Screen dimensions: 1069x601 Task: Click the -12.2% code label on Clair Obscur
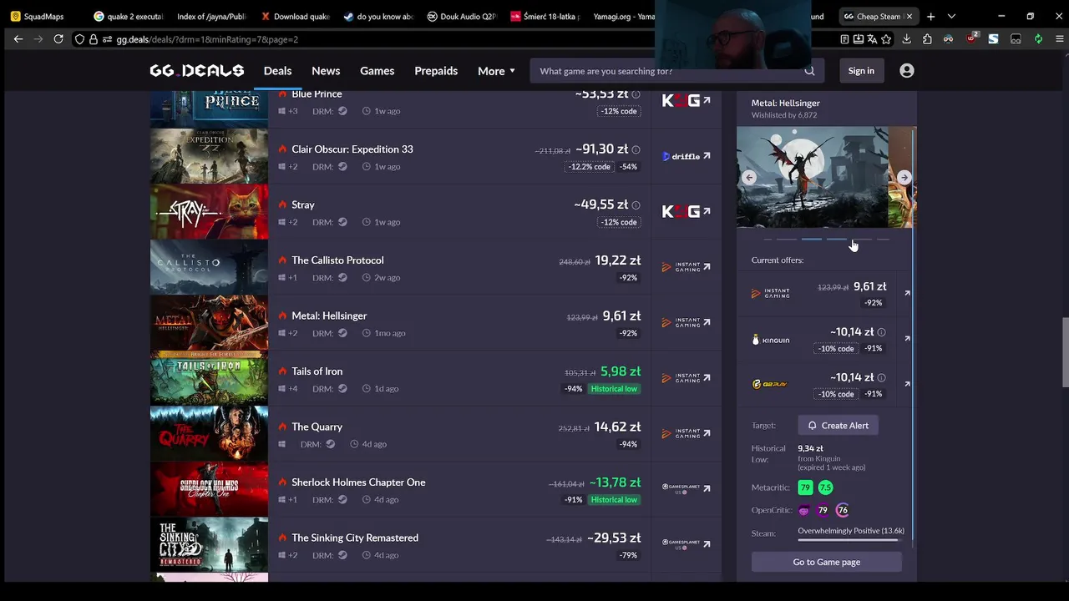[x=590, y=167]
